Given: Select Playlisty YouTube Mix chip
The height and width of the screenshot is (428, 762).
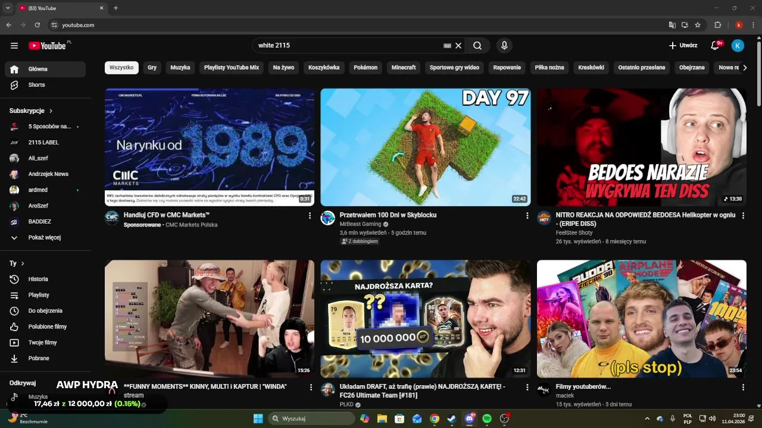Looking at the screenshot, I should tap(232, 68).
